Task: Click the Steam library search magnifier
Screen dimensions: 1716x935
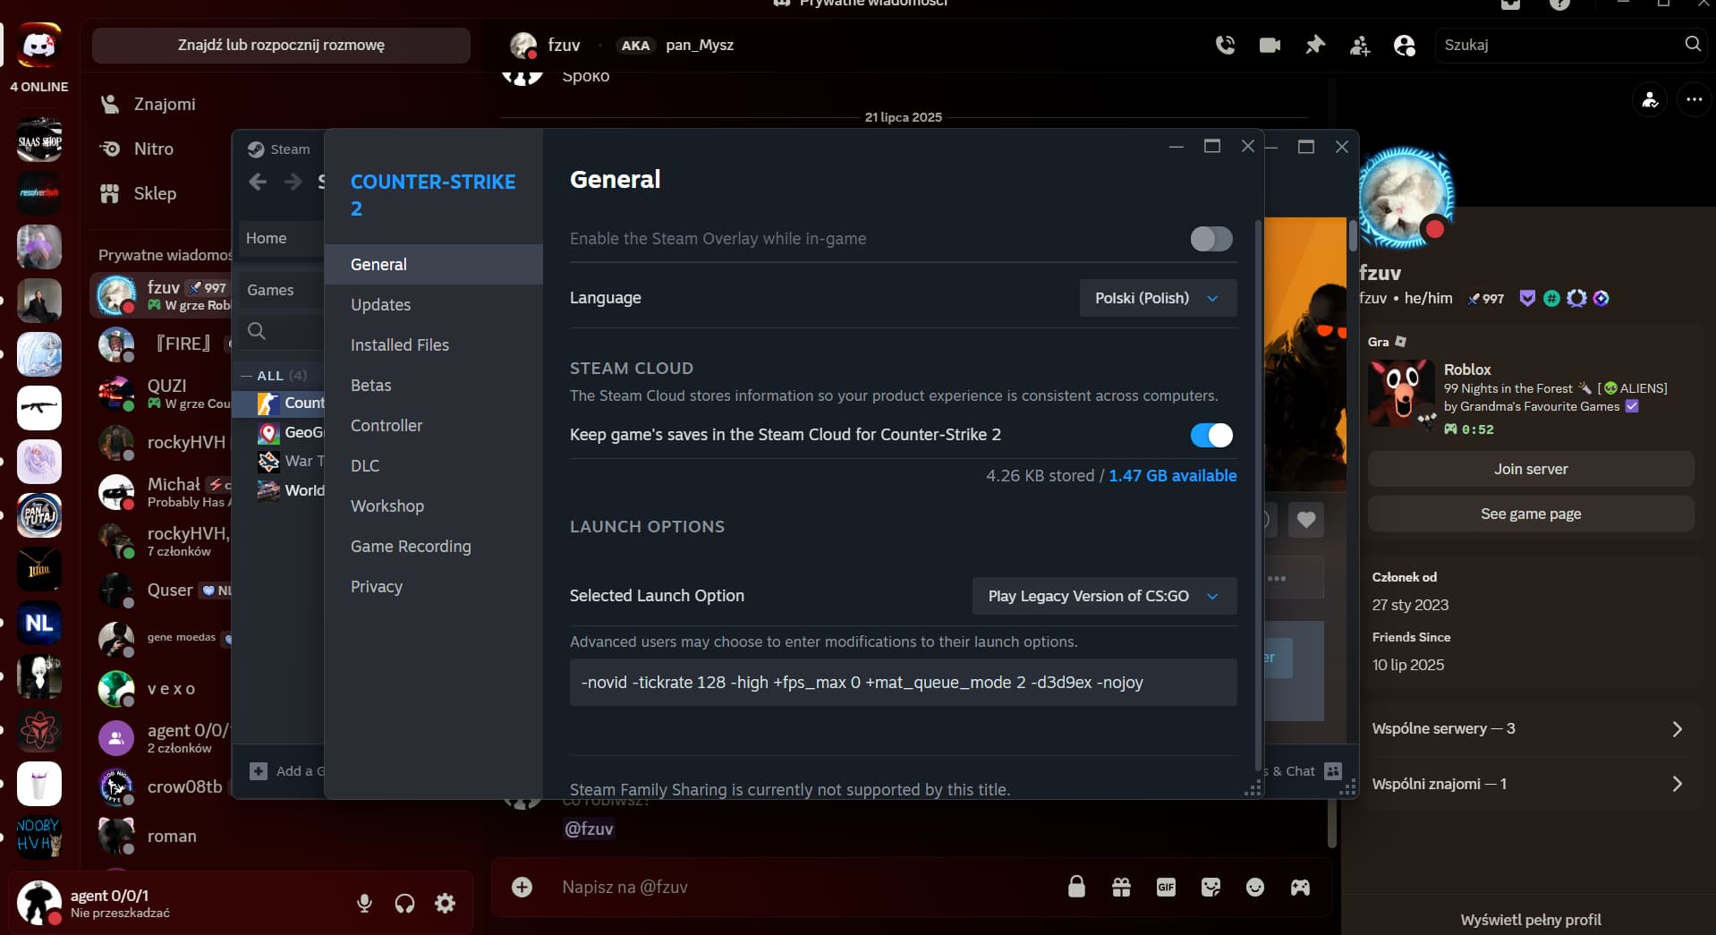Action: pyautogui.click(x=256, y=331)
